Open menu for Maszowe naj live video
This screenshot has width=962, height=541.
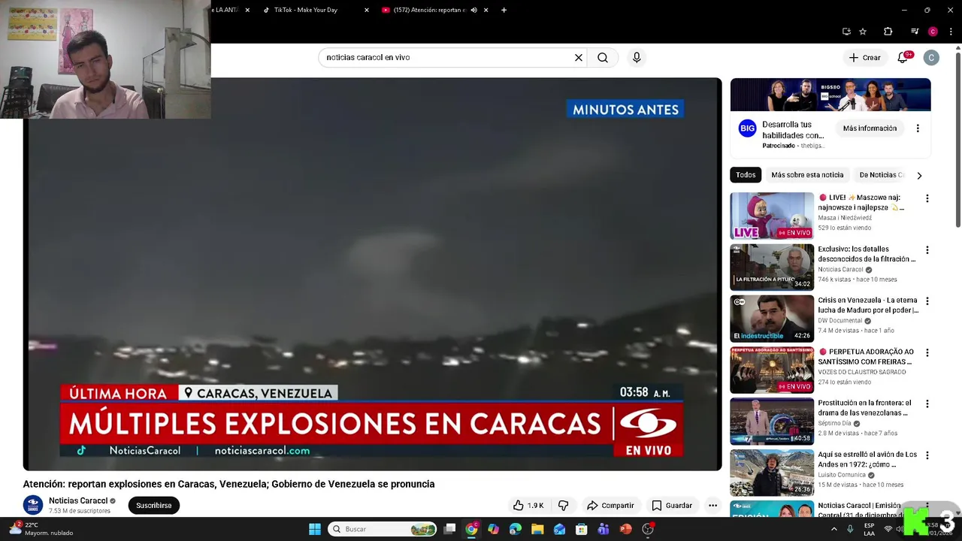point(927,198)
